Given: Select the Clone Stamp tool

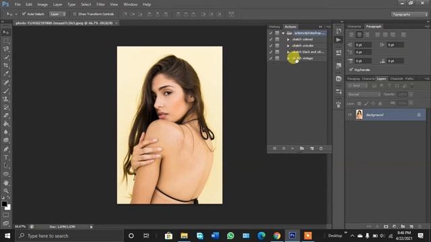Looking at the screenshot, I should pyautogui.click(x=6, y=99).
